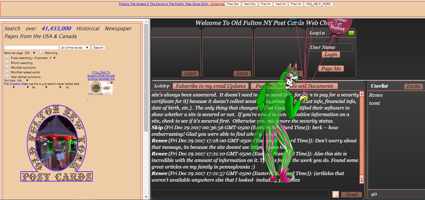Click Next Doc in top navigation

click(x=250, y=4)
